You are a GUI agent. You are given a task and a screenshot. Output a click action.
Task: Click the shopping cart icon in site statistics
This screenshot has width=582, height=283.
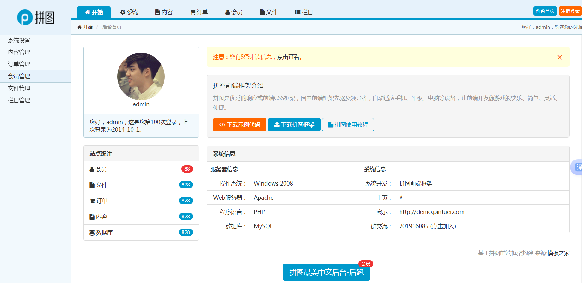tap(92, 201)
